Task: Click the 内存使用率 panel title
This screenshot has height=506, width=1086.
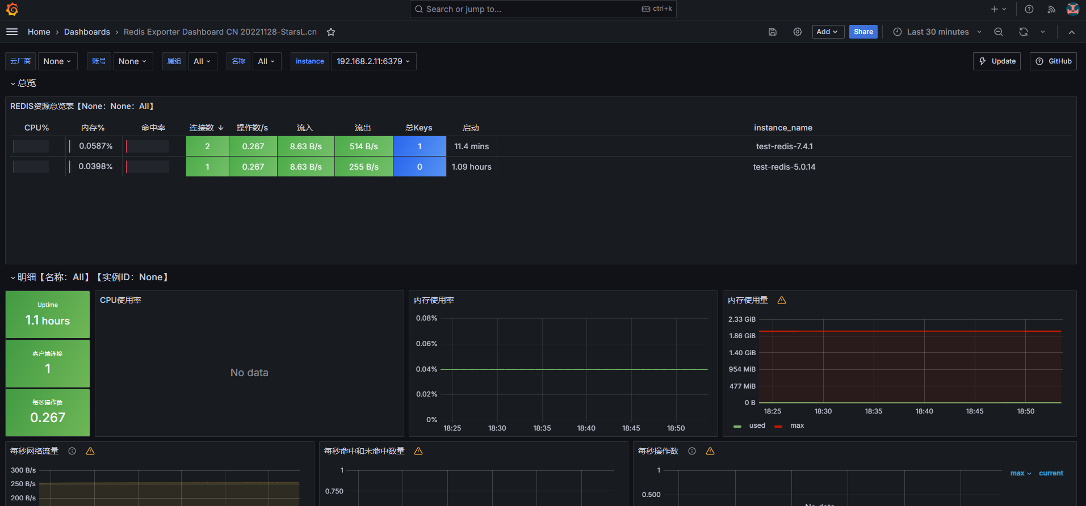Action: pos(434,300)
